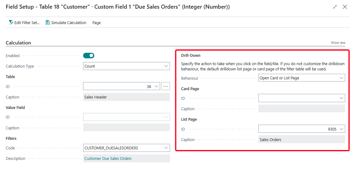The width and height of the screenshot is (352, 171).
Task: Click the Edit Filter Set action
Action: pyautogui.click(x=27, y=23)
